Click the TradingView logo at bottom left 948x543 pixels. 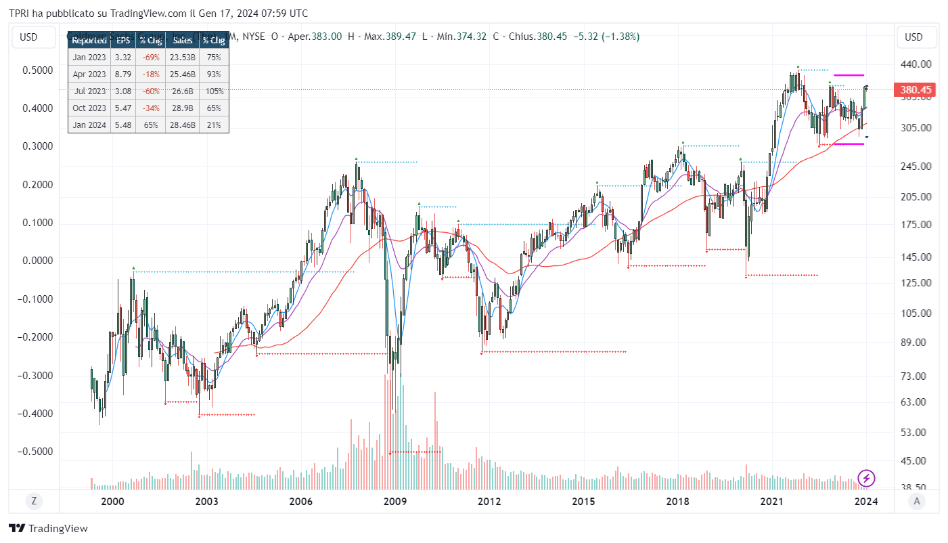coord(48,529)
